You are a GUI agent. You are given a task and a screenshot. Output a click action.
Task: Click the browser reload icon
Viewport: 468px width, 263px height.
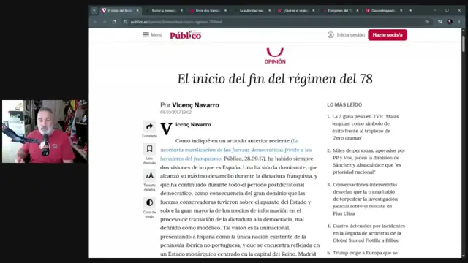click(x=114, y=22)
